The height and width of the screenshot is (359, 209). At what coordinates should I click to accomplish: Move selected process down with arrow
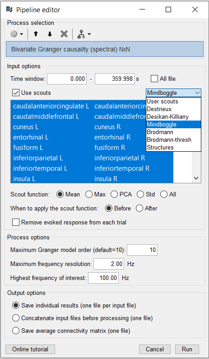(x=50, y=34)
